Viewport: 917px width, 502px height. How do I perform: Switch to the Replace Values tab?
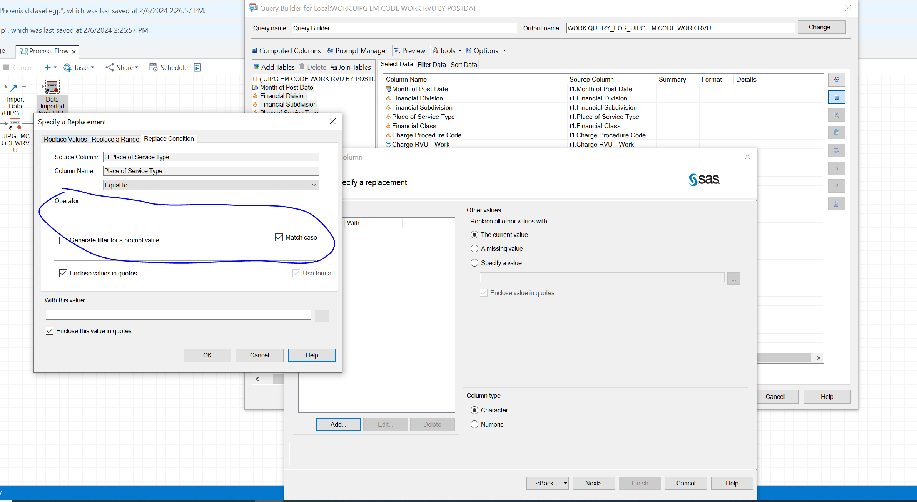pos(65,139)
